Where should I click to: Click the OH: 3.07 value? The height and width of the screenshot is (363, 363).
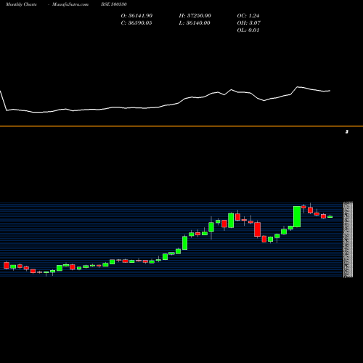(248, 23)
